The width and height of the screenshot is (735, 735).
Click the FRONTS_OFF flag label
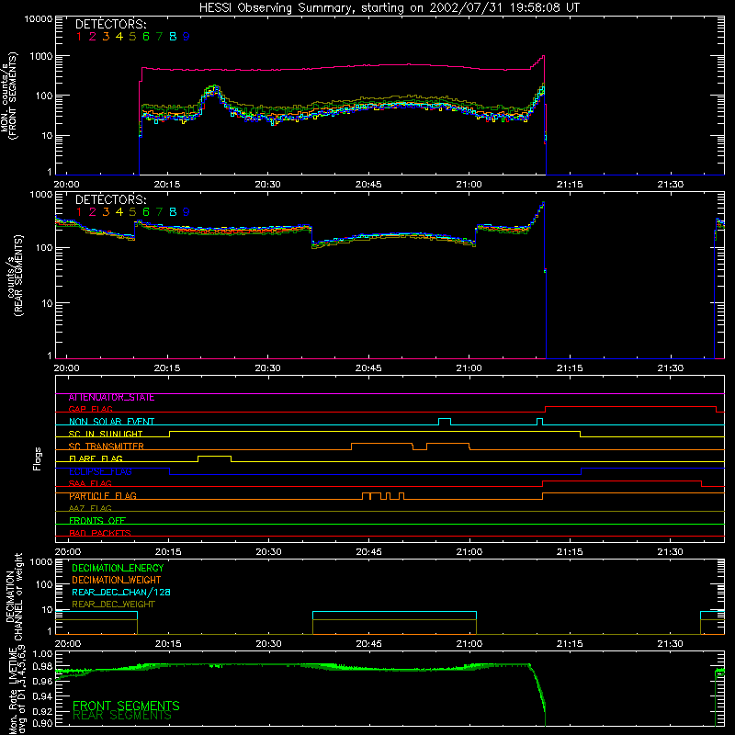pos(97,521)
